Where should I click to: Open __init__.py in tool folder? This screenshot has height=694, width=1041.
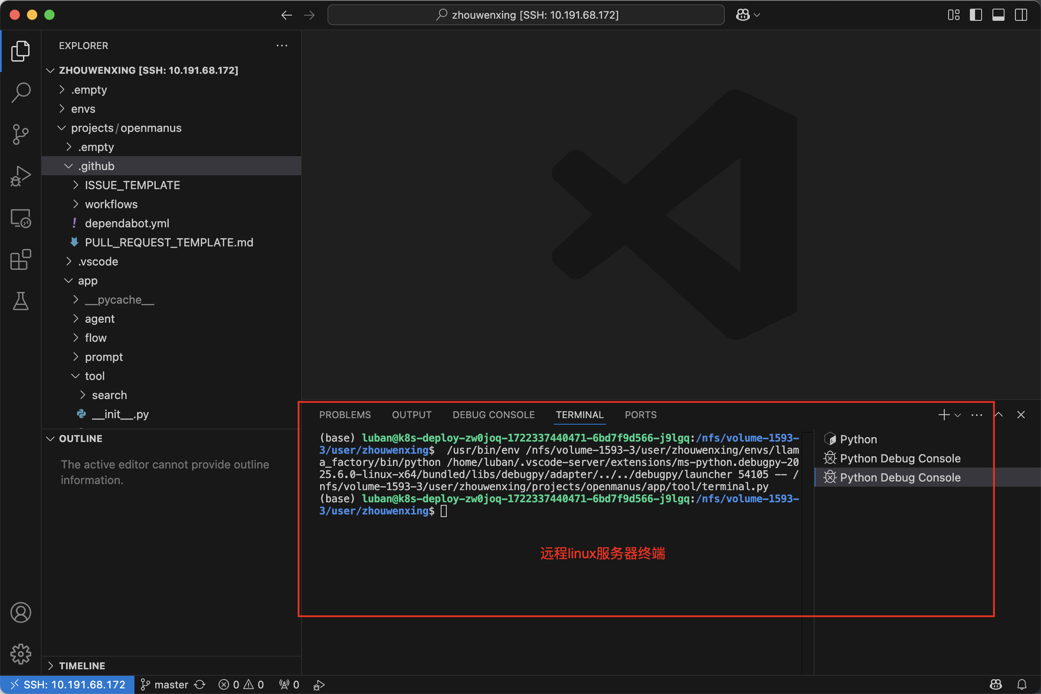171,414
